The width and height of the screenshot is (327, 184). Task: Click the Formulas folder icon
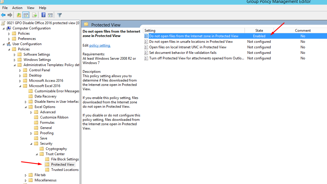pos(36,123)
